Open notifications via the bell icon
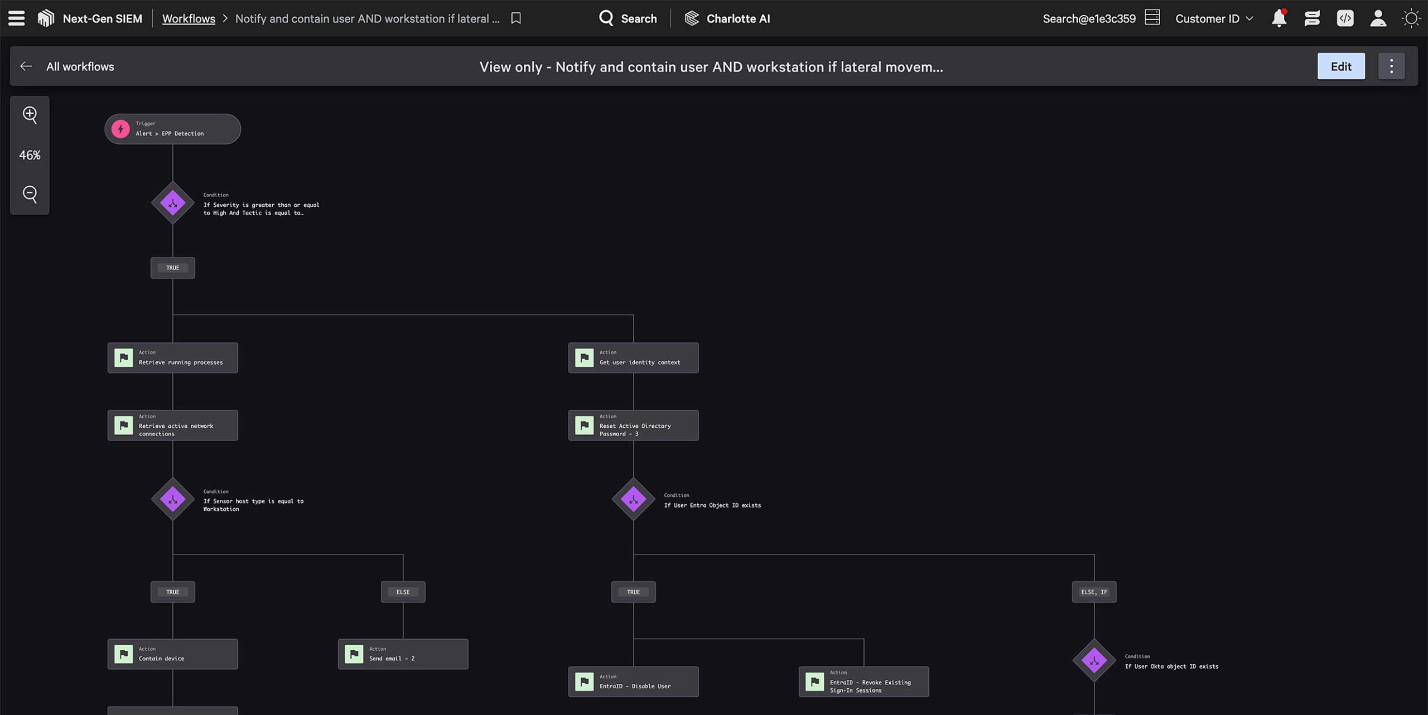 coord(1279,18)
